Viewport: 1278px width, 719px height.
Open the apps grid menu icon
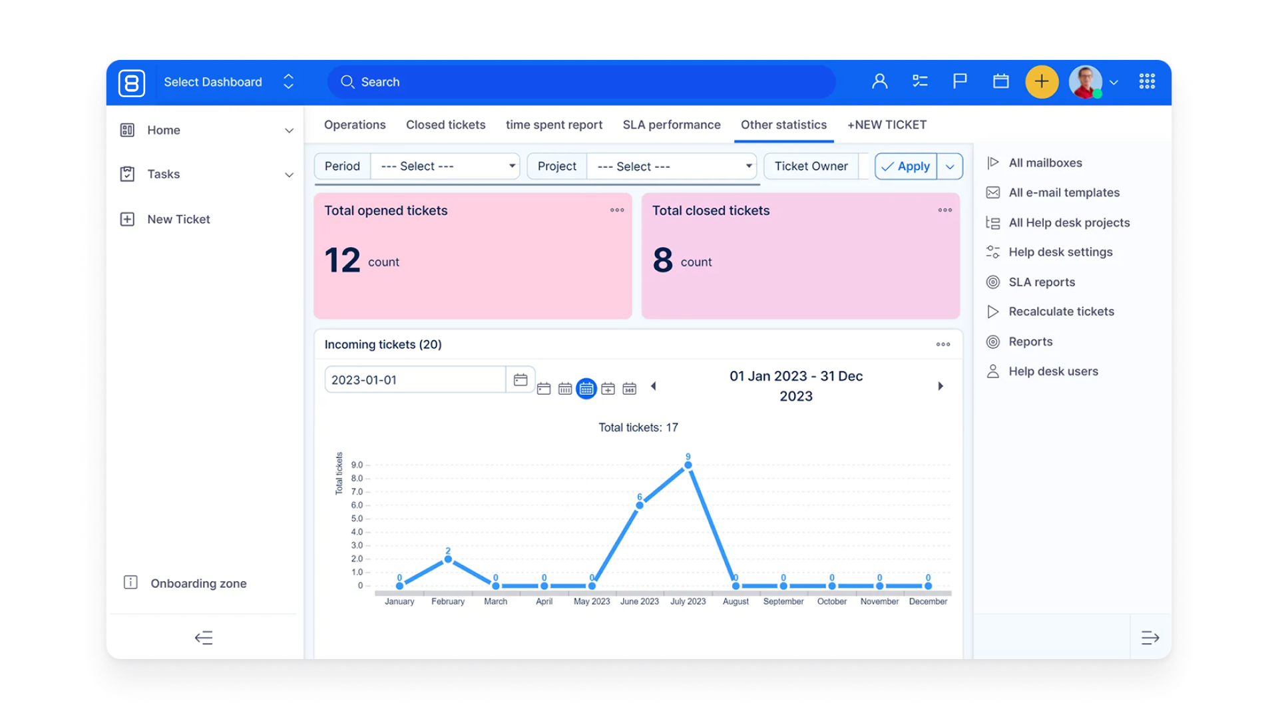pyautogui.click(x=1147, y=81)
